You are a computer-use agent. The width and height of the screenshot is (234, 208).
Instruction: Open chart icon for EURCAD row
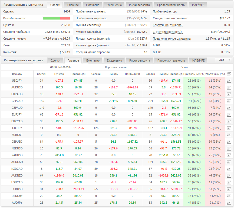point(229,121)
